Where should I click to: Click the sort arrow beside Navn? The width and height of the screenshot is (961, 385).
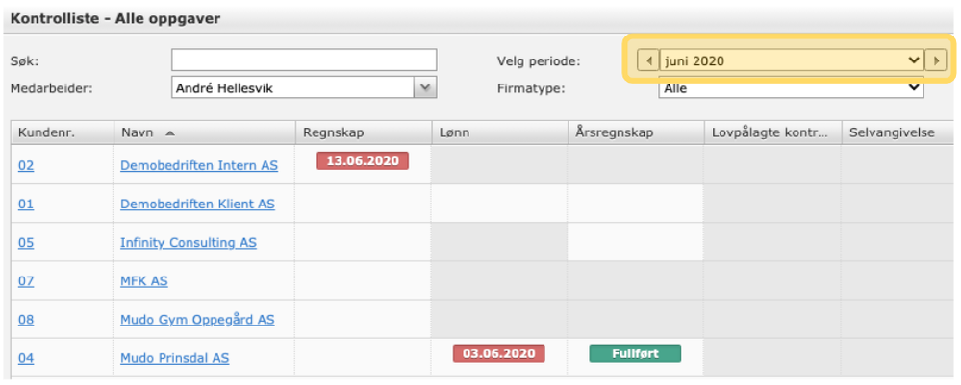tap(170, 132)
